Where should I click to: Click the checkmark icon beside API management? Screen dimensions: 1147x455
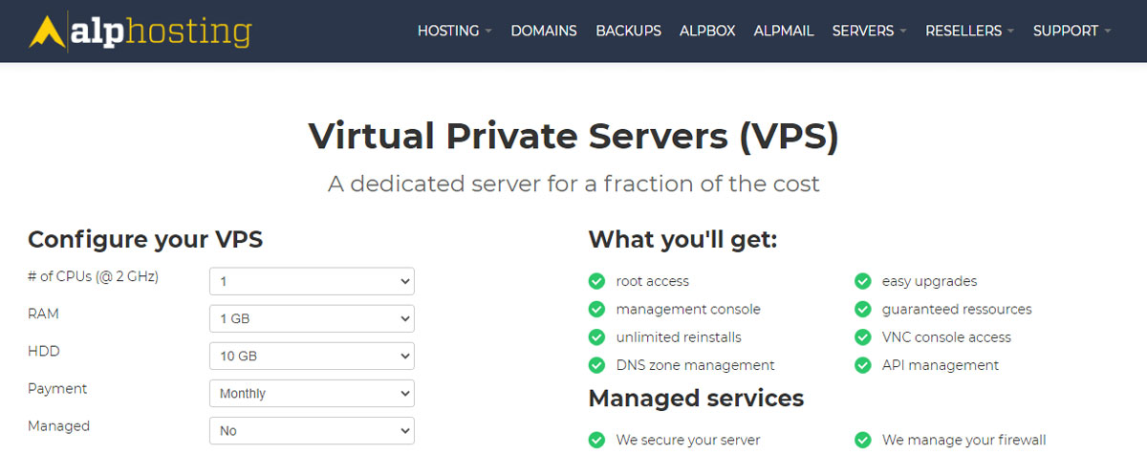(863, 365)
